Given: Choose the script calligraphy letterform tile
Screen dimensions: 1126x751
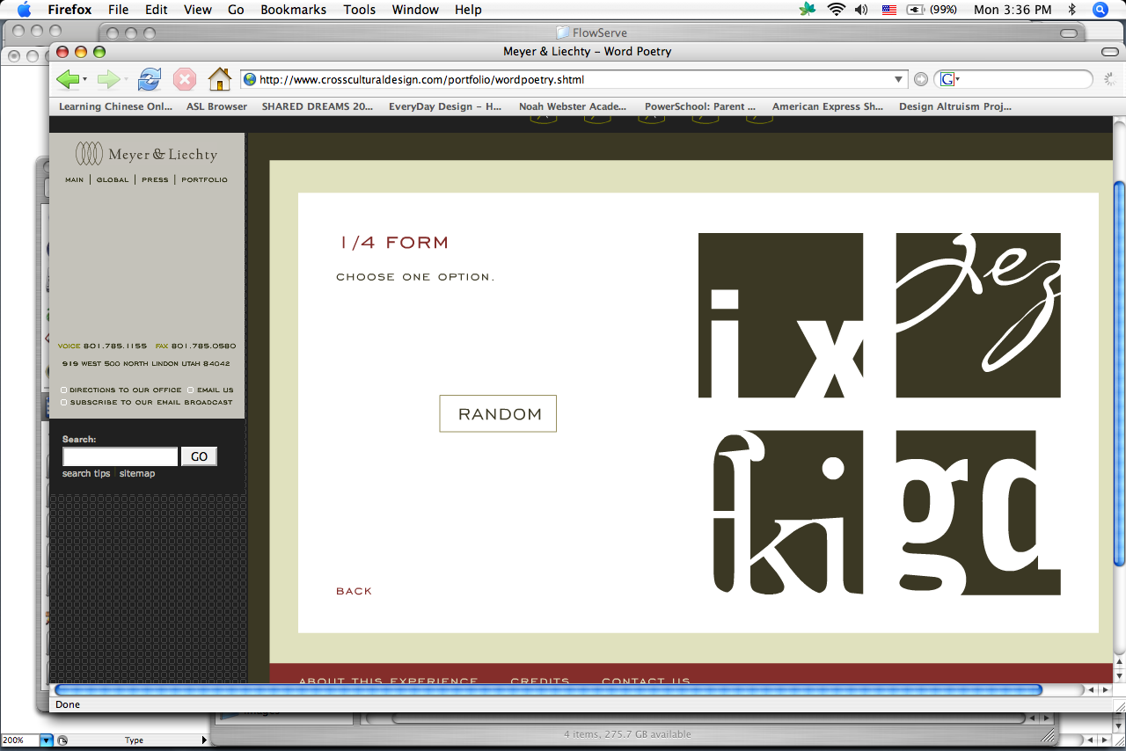Looking at the screenshot, I should pyautogui.click(x=978, y=315).
